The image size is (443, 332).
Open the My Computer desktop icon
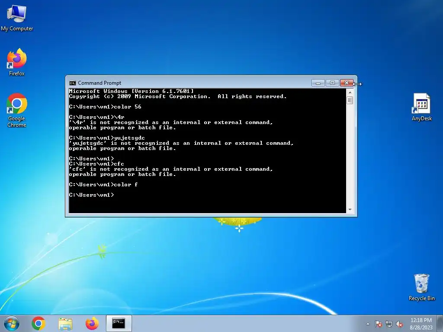click(x=17, y=18)
